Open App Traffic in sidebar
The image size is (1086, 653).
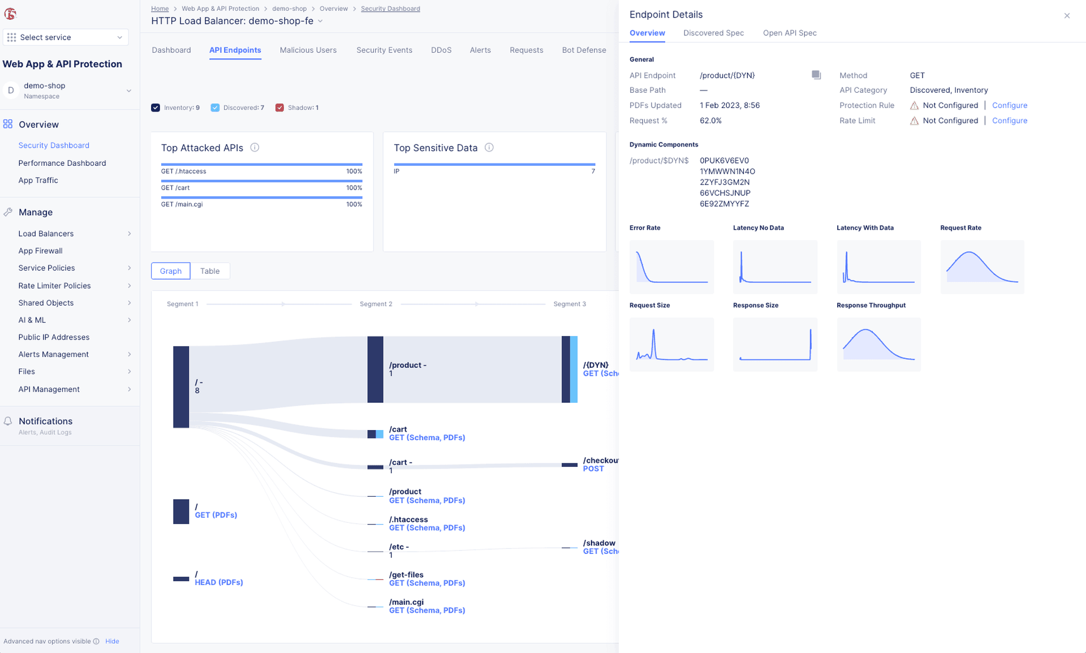pyautogui.click(x=38, y=180)
